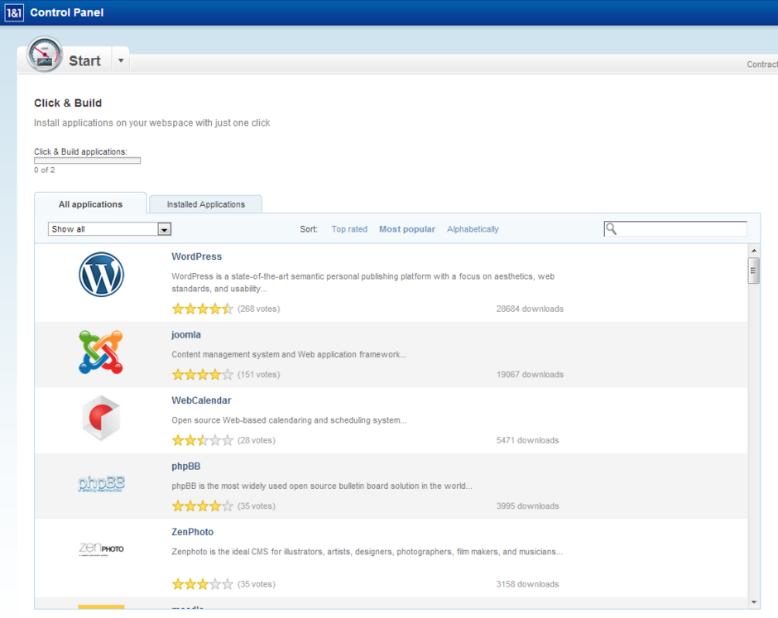Open the WebCalendar application title
This screenshot has width=778, height=618.
tap(201, 400)
